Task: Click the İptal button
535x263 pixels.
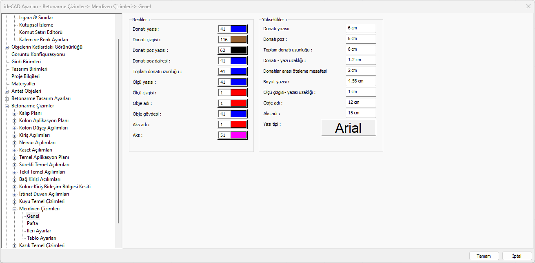Action: (x=517, y=256)
